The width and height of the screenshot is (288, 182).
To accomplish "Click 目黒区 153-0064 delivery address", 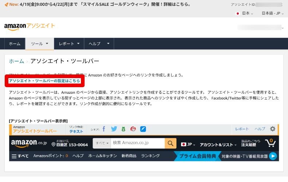I will pyautogui.click(x=72, y=145).
